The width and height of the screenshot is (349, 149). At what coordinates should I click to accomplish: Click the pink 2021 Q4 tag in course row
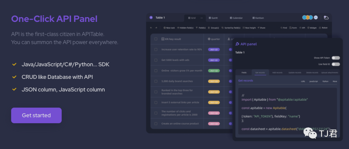[214, 124]
